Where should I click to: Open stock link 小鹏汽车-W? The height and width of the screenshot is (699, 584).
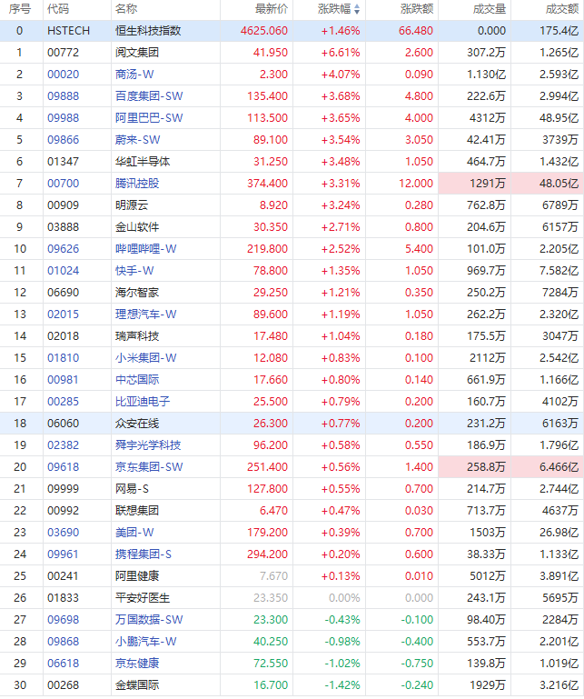pos(146,642)
